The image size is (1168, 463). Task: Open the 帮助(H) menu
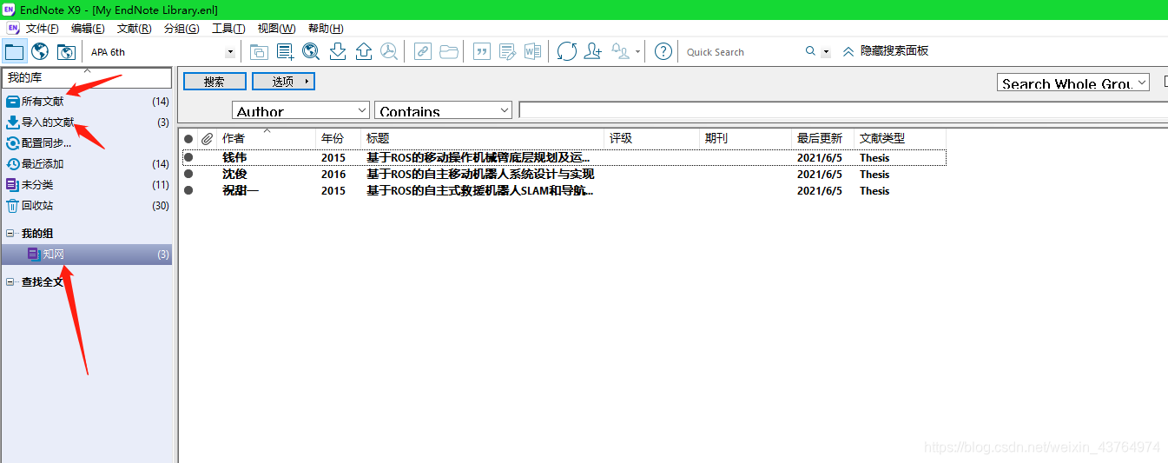[325, 29]
